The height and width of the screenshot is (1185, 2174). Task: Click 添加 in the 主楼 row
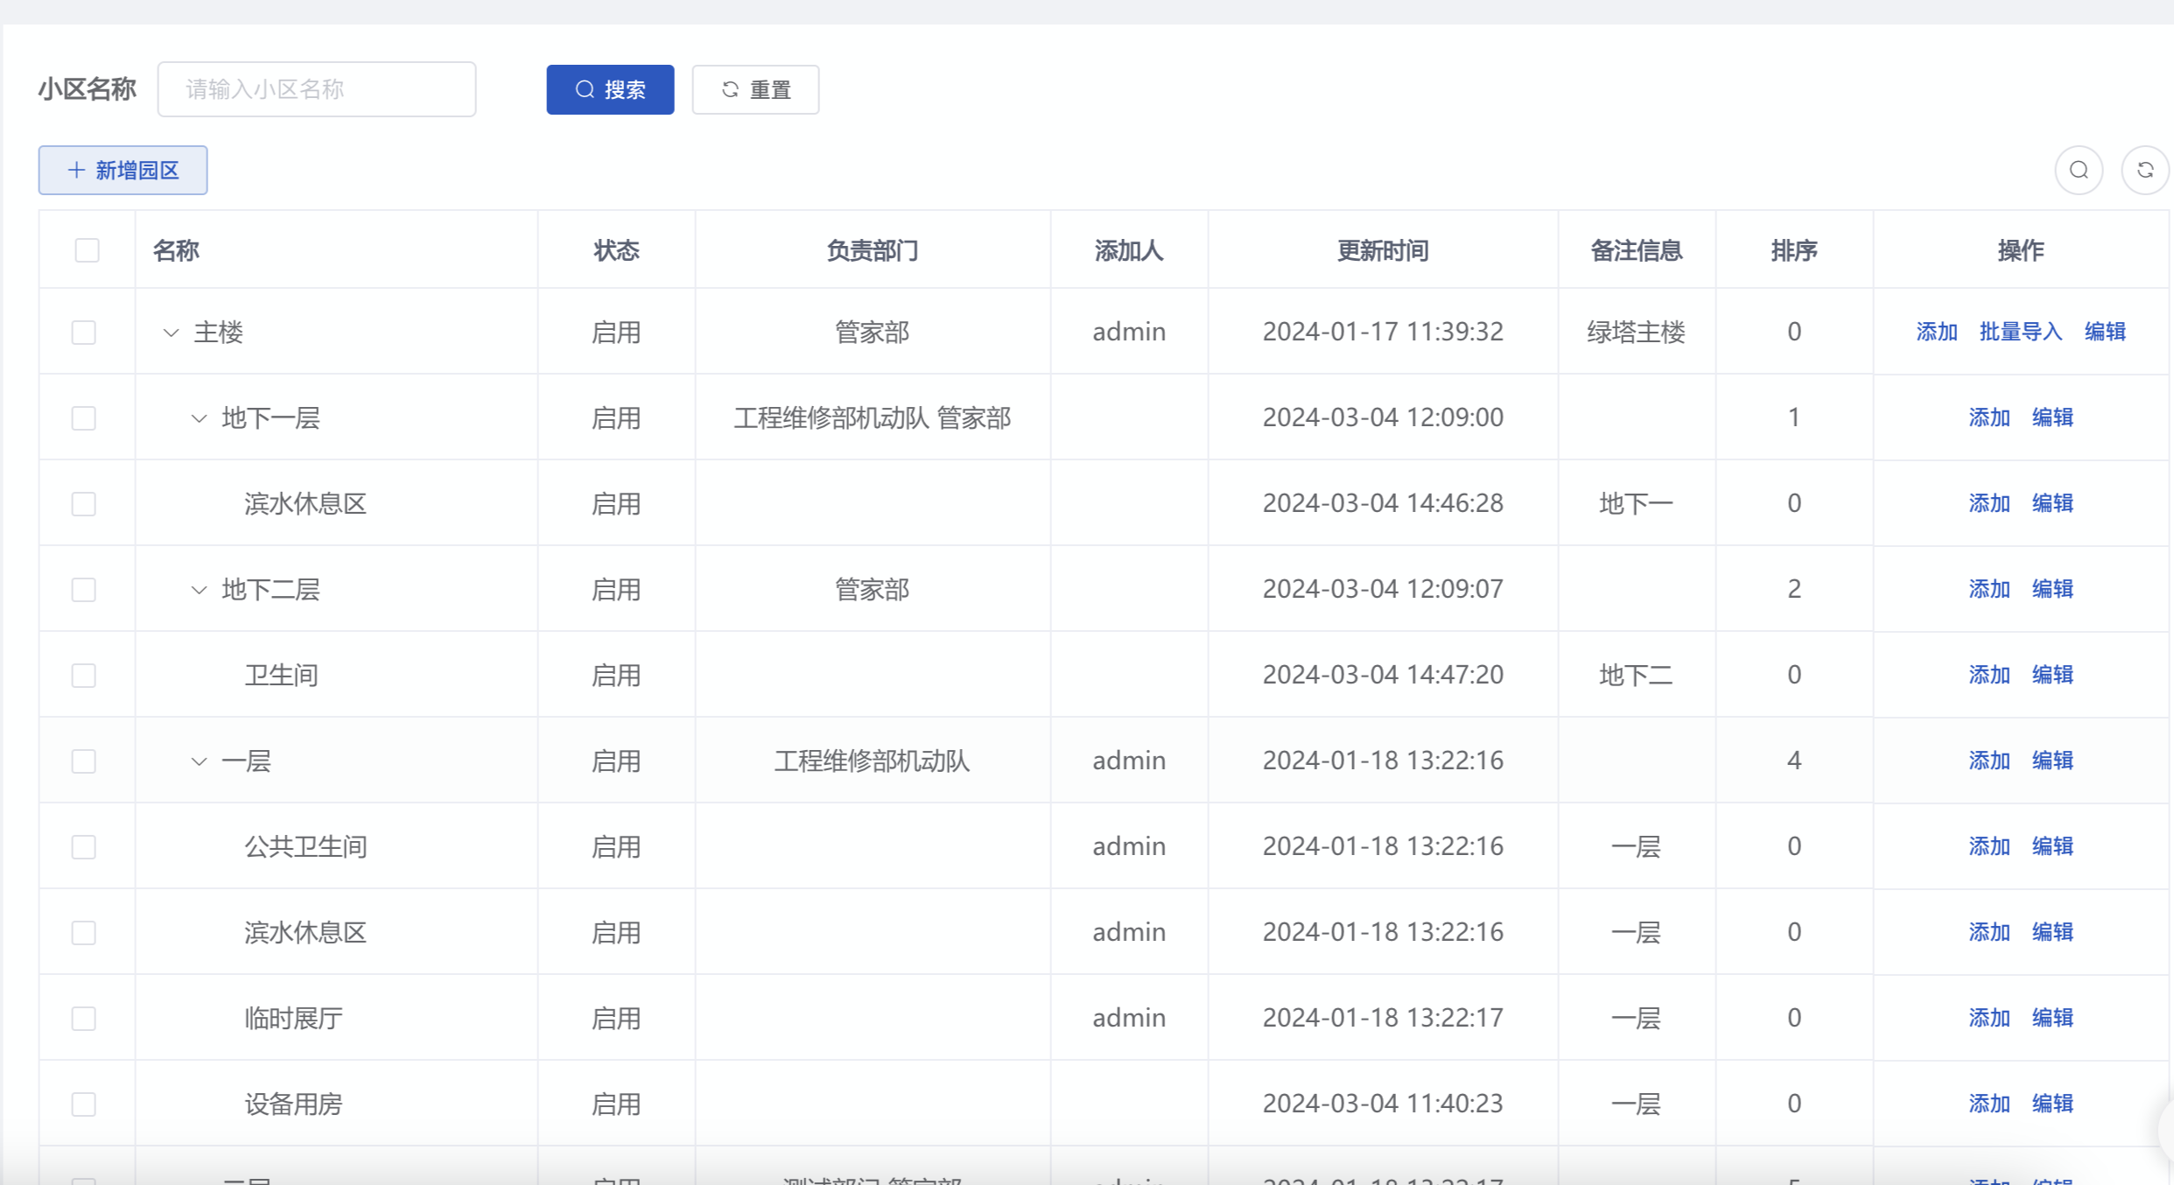pos(1937,332)
